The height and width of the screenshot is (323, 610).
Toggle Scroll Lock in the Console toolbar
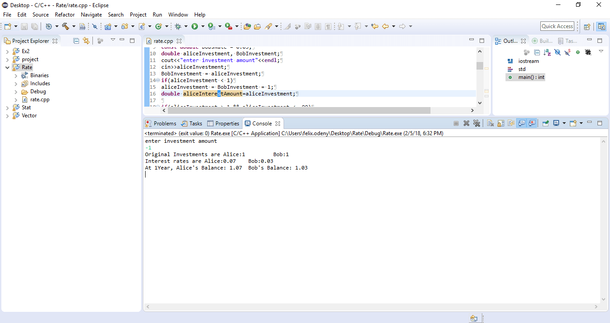[501, 123]
